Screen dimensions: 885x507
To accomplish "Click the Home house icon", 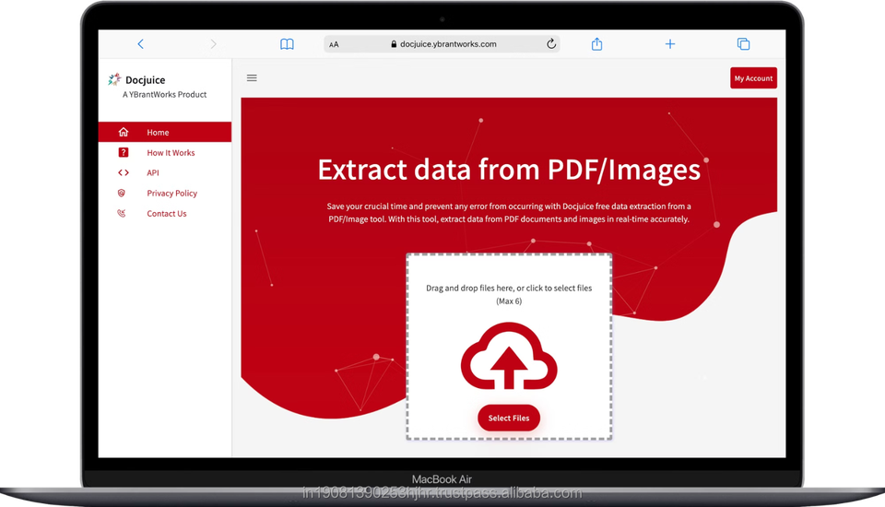I will pyautogui.click(x=123, y=132).
